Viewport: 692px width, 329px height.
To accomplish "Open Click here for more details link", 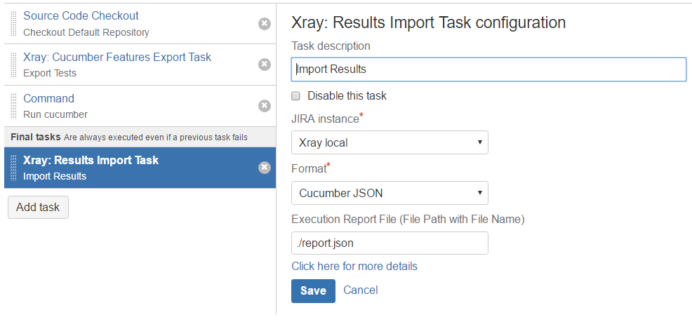I will (x=354, y=267).
